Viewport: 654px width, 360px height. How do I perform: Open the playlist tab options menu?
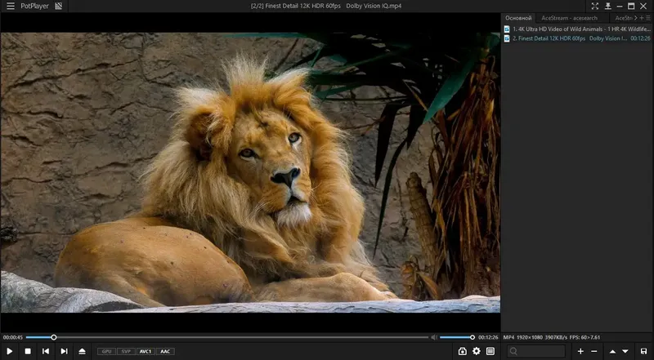(648, 18)
